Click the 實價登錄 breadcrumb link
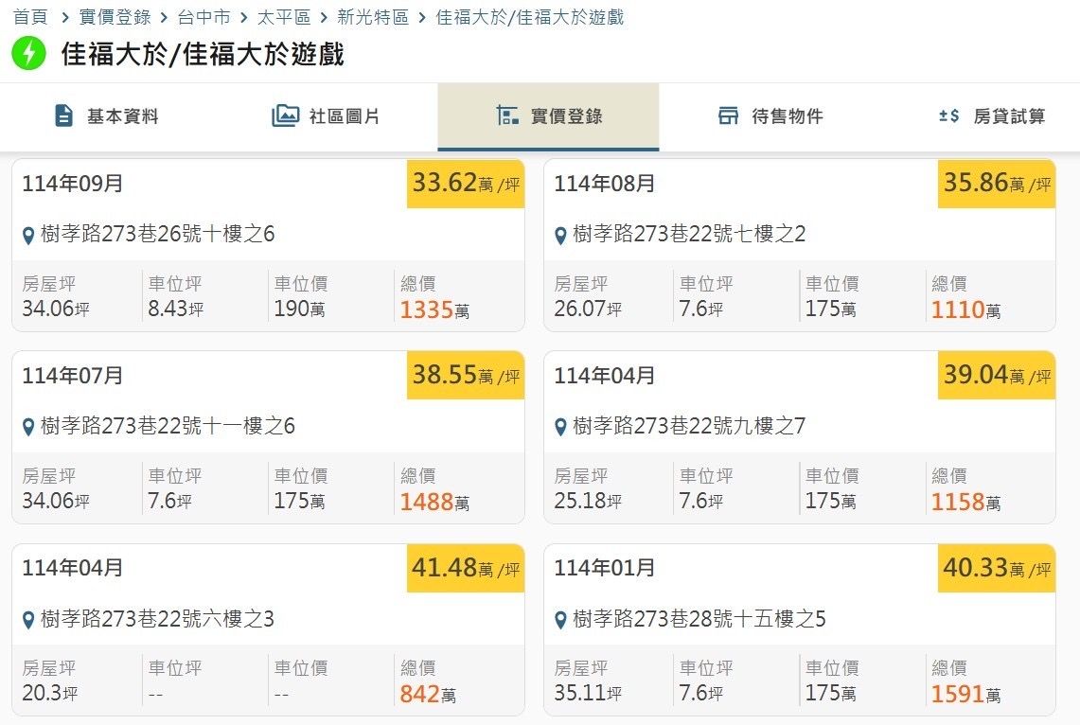 [x=115, y=17]
